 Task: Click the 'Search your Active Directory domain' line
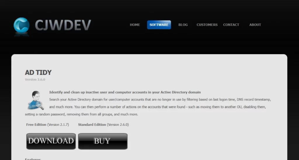click(x=160, y=100)
